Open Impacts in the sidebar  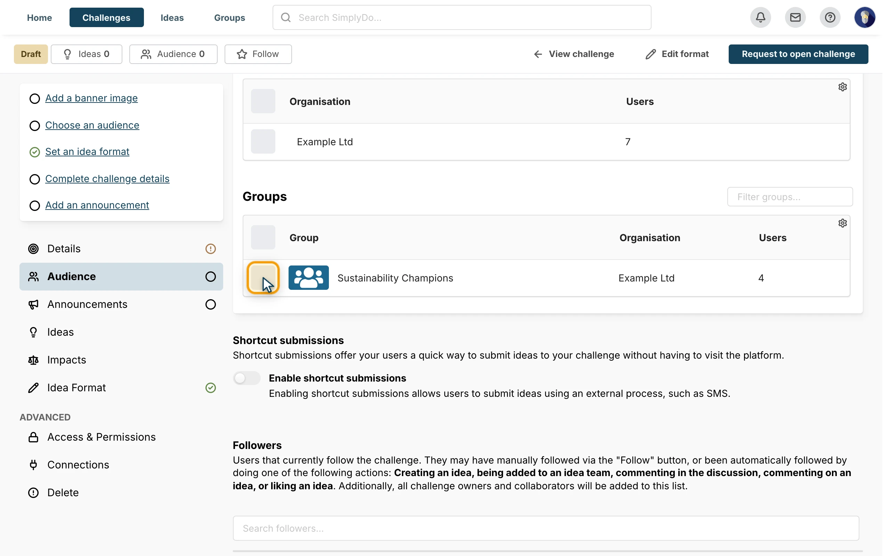tap(121, 360)
